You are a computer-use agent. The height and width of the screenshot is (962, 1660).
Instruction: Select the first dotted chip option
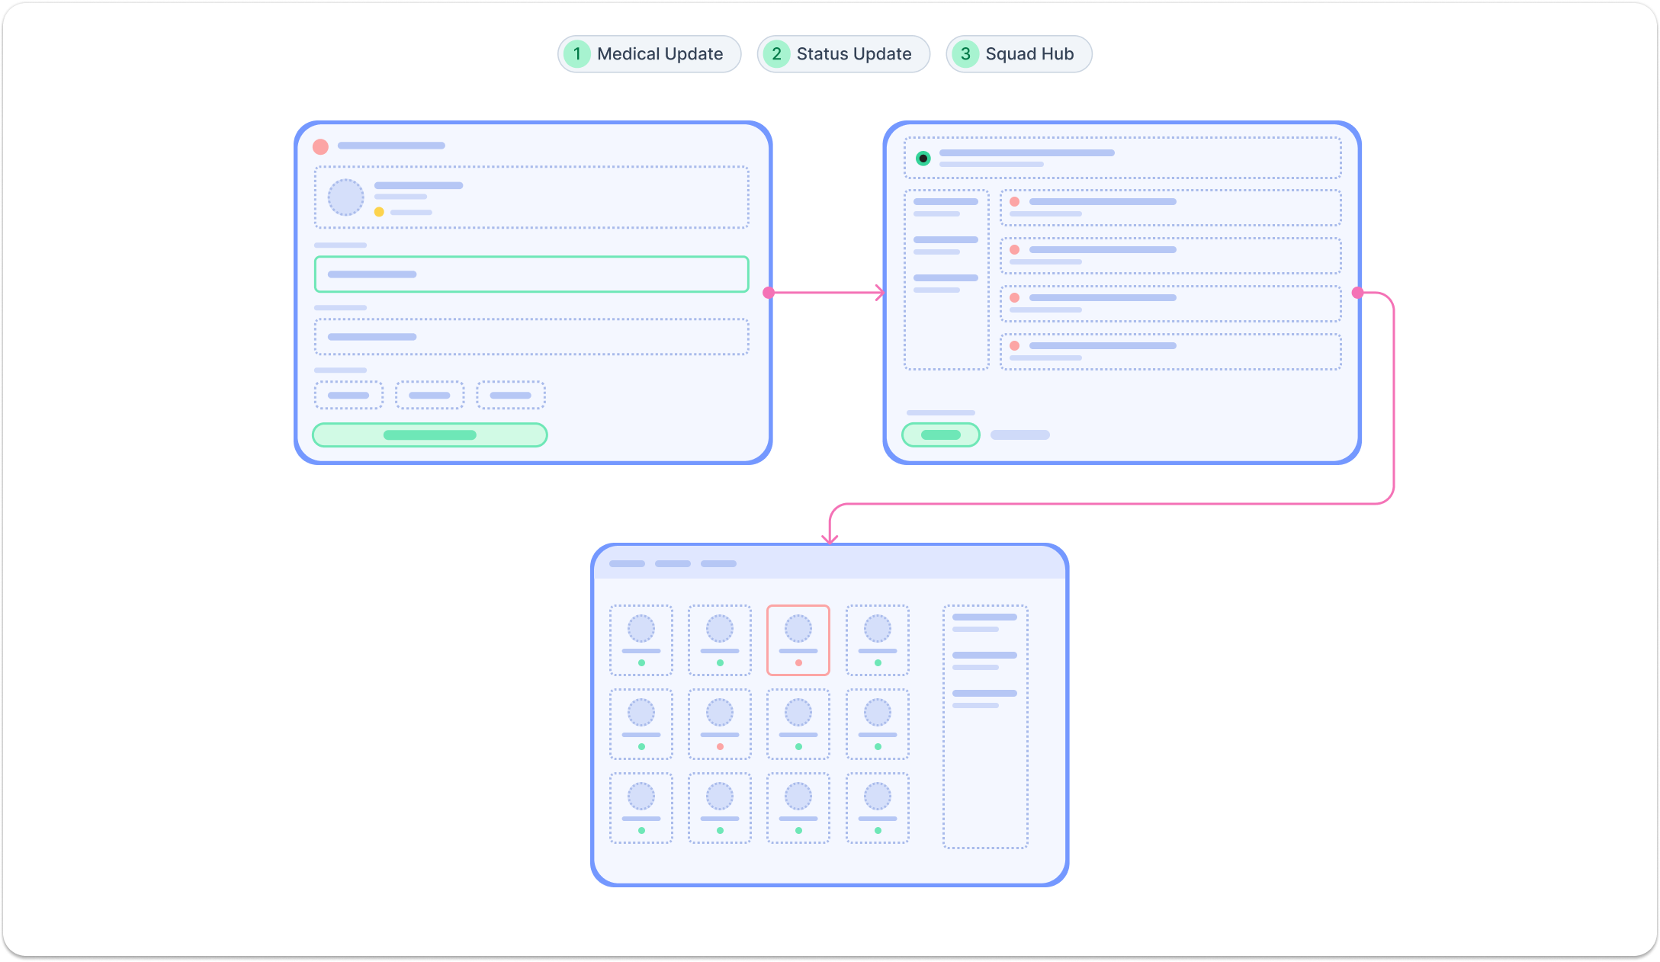click(348, 396)
